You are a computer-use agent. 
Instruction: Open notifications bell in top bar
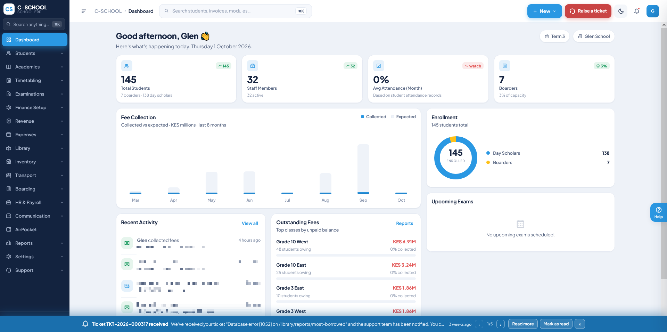[x=637, y=11]
